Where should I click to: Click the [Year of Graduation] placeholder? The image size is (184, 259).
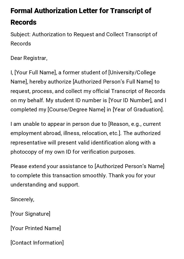(138, 110)
